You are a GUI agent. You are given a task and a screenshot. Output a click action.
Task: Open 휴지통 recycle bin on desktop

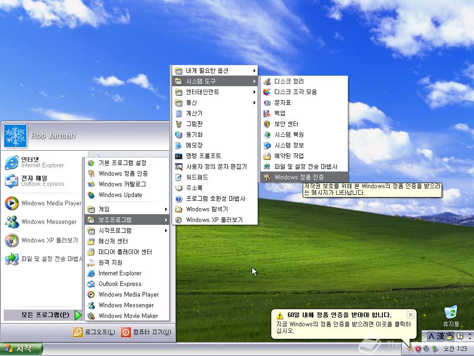(x=451, y=317)
